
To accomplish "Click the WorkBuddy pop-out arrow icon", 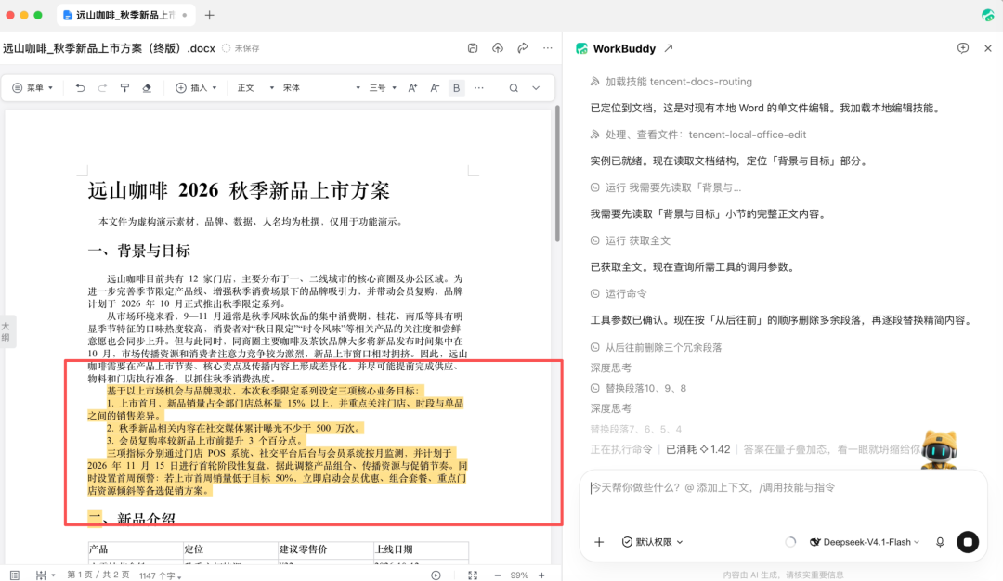I will [669, 48].
